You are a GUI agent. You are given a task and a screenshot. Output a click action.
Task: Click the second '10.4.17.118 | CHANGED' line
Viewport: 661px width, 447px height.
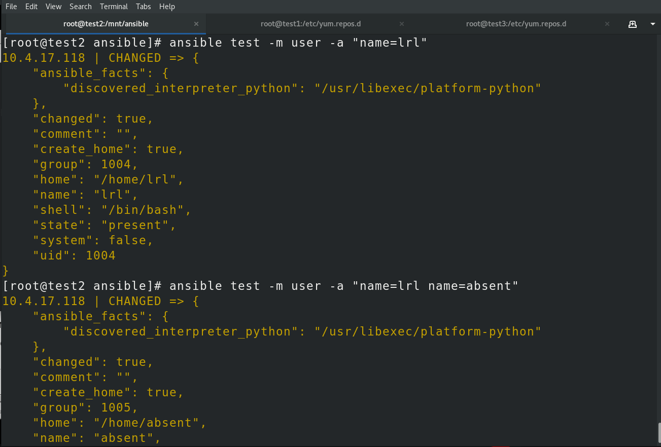click(101, 301)
